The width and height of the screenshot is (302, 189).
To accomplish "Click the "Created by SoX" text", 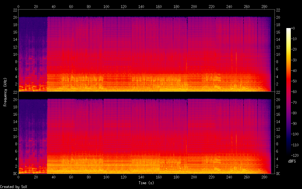I will 13,187.
